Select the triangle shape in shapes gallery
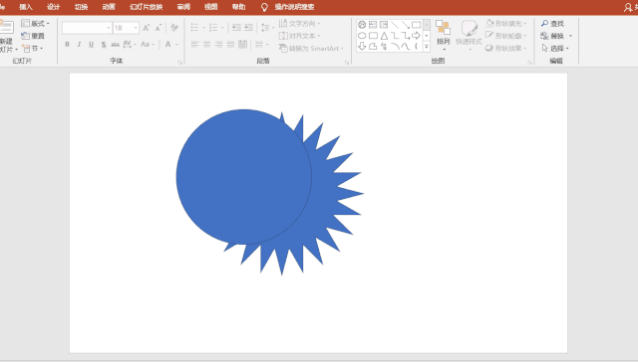This screenshot has height=362, width=638. tap(384, 36)
